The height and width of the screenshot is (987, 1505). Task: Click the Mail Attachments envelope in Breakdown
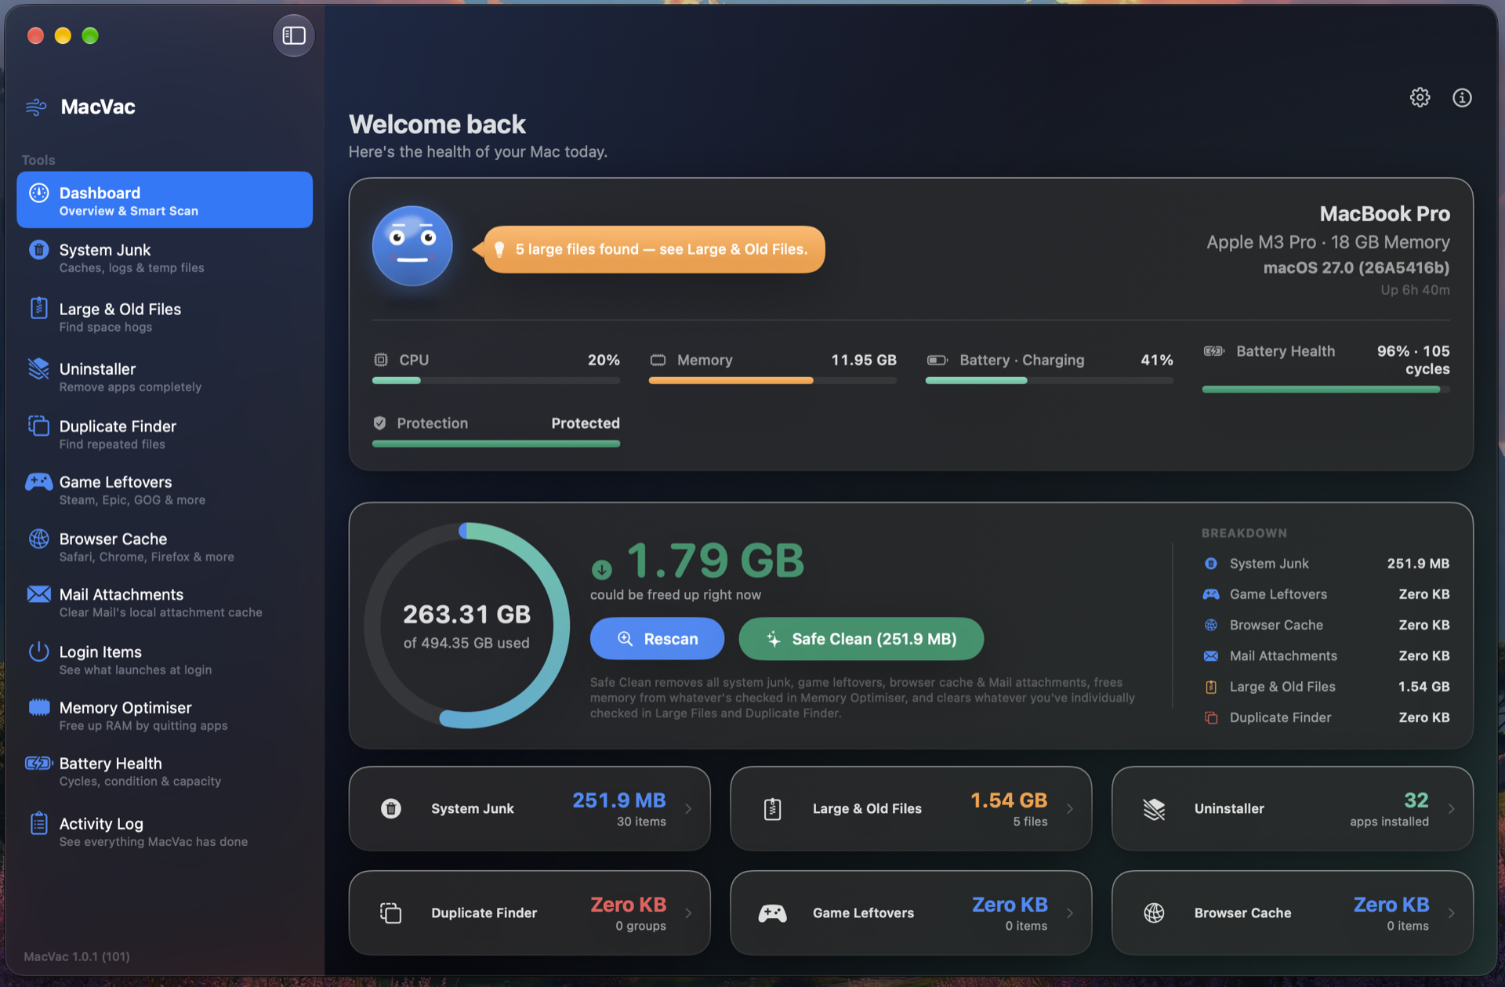pos(1211,655)
